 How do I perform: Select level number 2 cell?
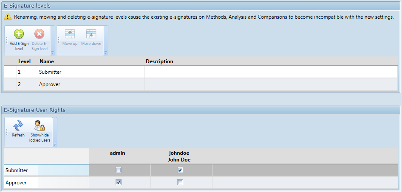click(x=28, y=84)
